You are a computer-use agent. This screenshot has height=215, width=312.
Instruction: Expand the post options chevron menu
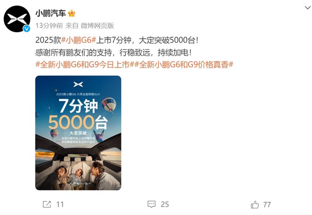point(308,8)
